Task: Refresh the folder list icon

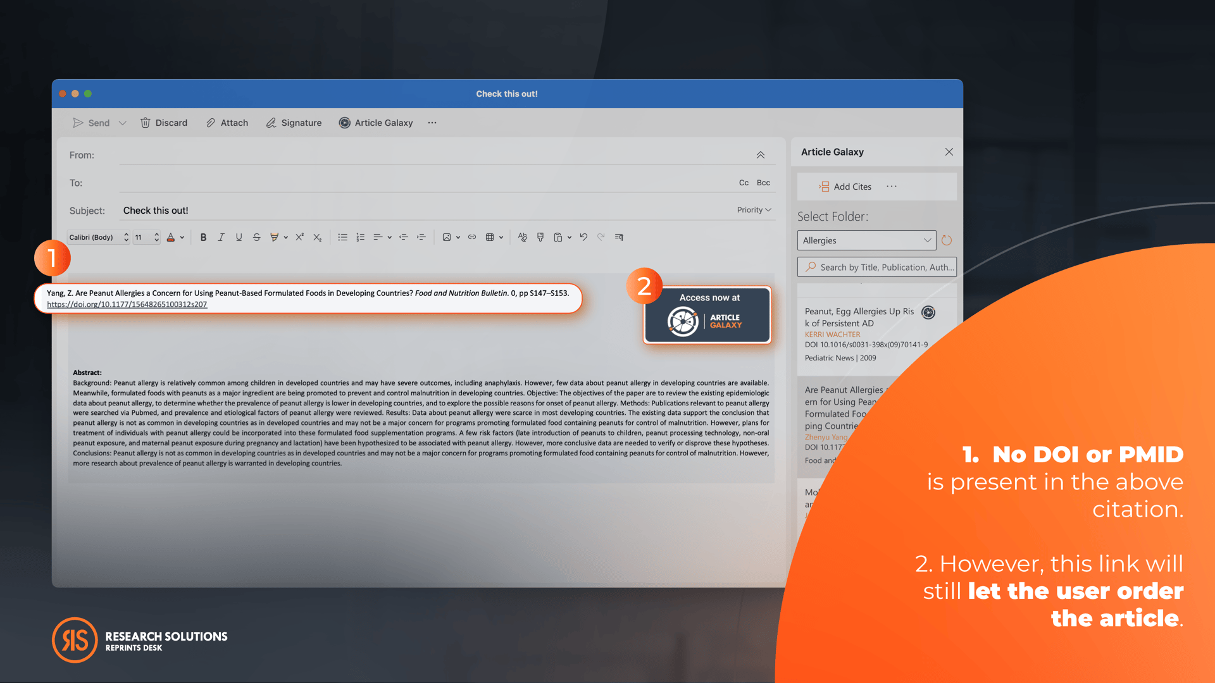Action: pyautogui.click(x=947, y=240)
